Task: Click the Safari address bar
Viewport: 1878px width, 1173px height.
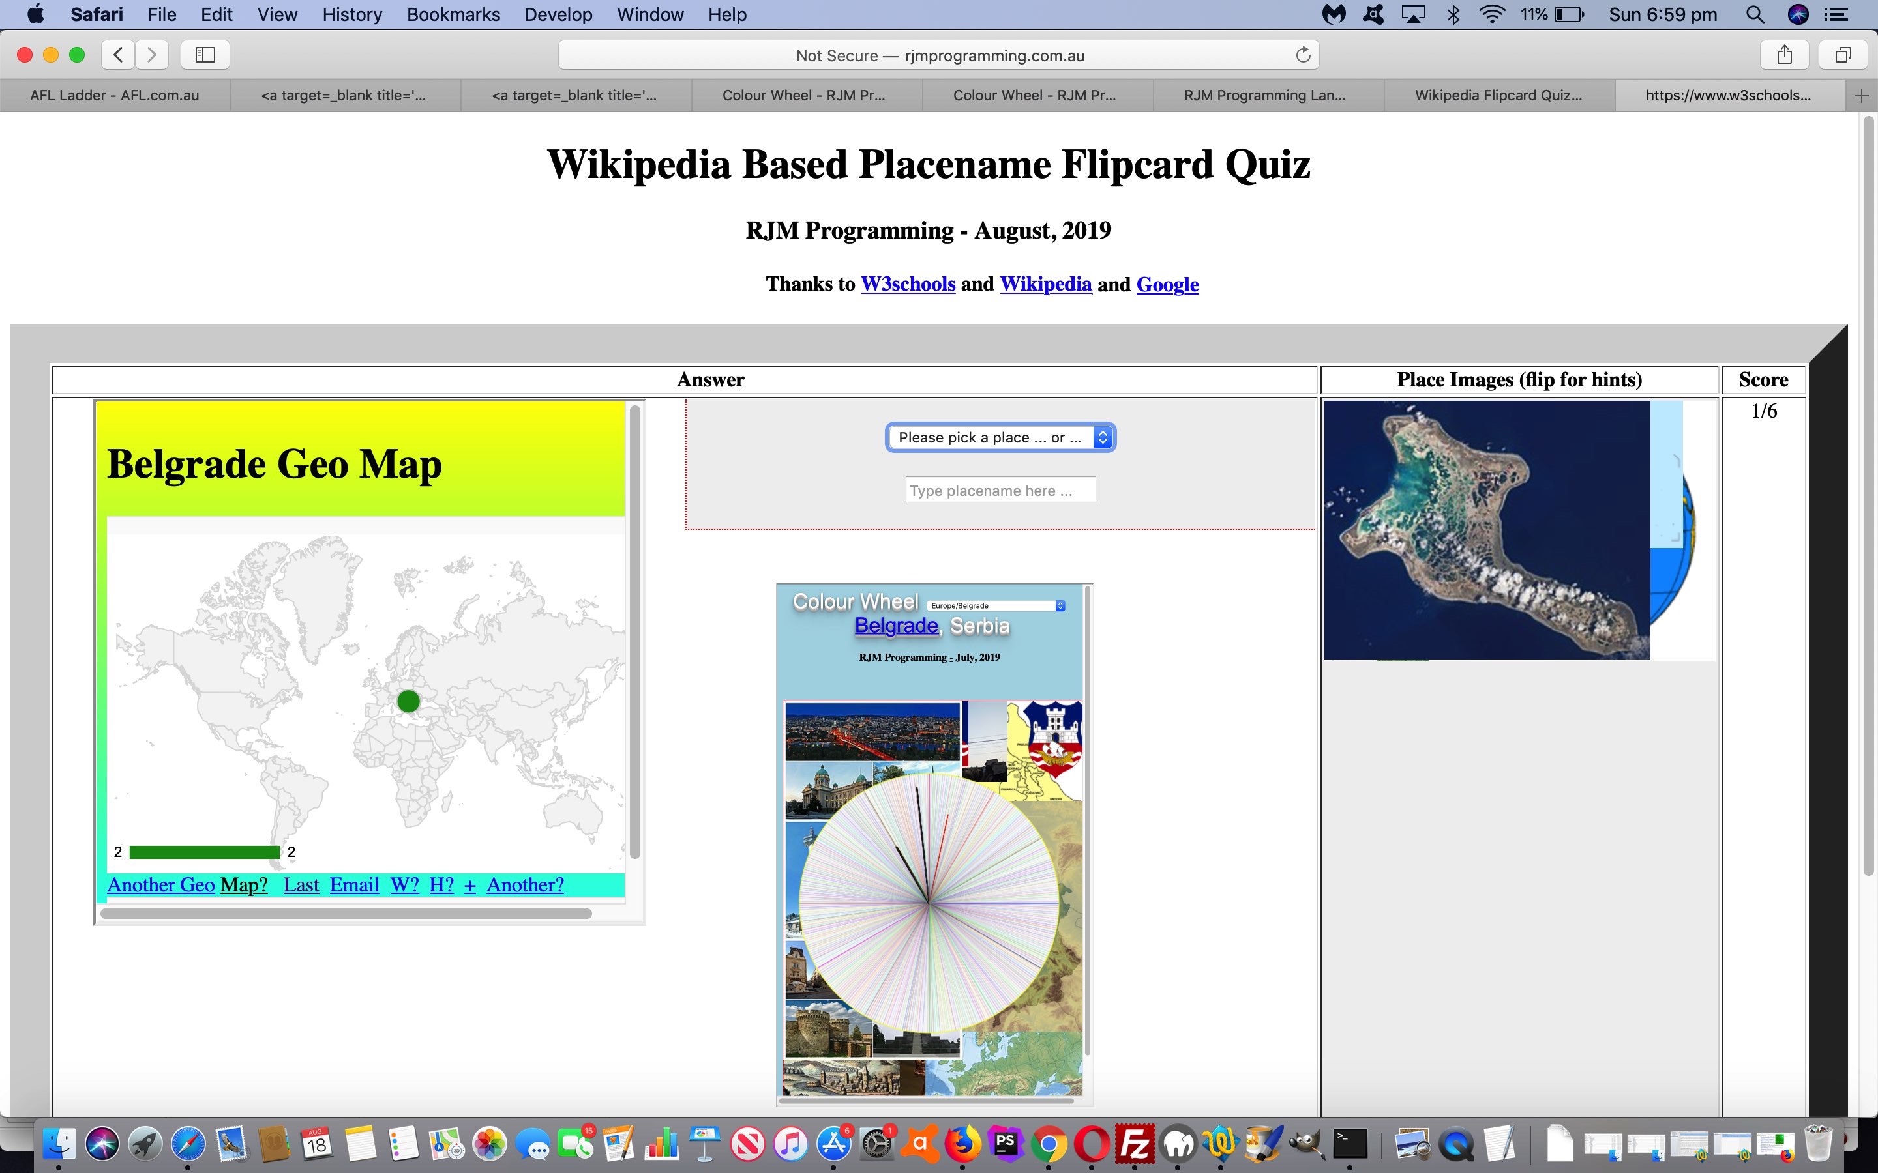Action: 939,55
